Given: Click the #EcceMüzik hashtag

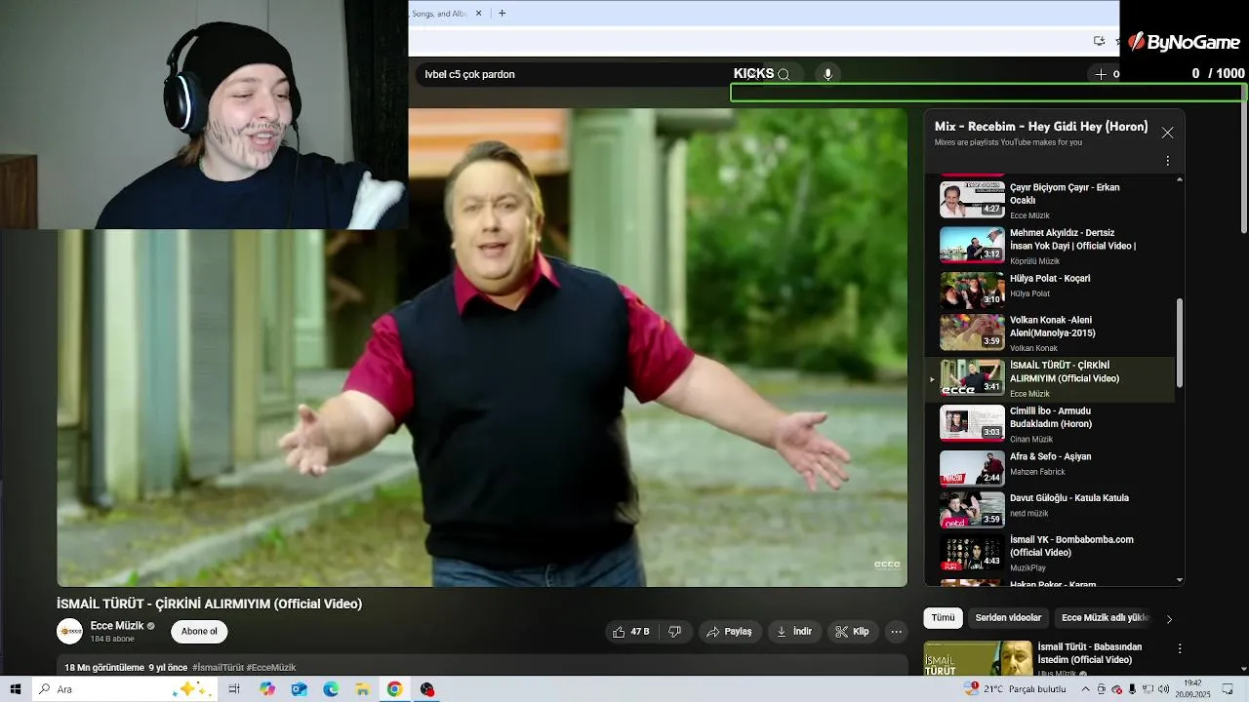Looking at the screenshot, I should coord(271,668).
